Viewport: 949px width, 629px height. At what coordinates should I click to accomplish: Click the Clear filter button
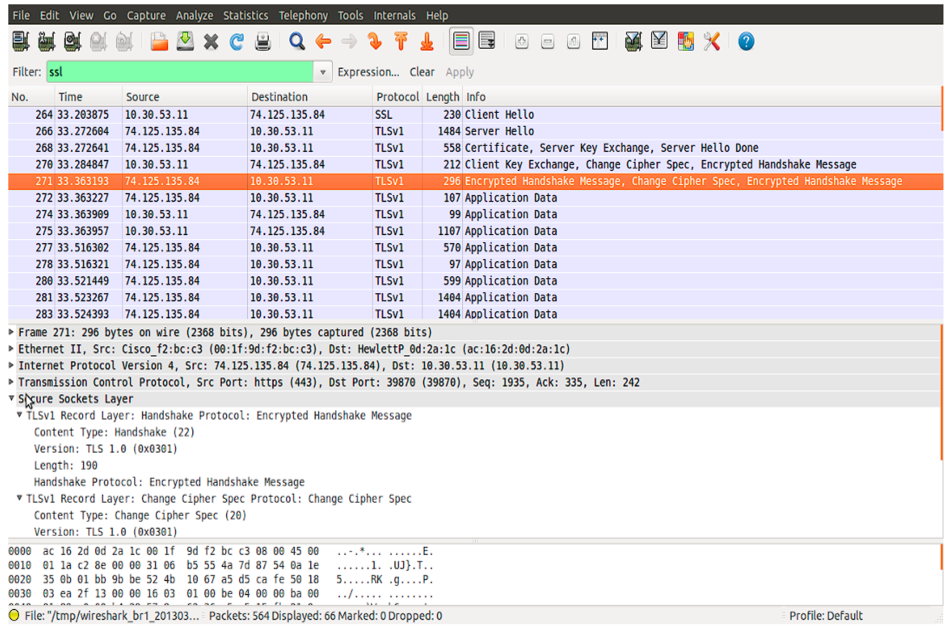coord(422,72)
